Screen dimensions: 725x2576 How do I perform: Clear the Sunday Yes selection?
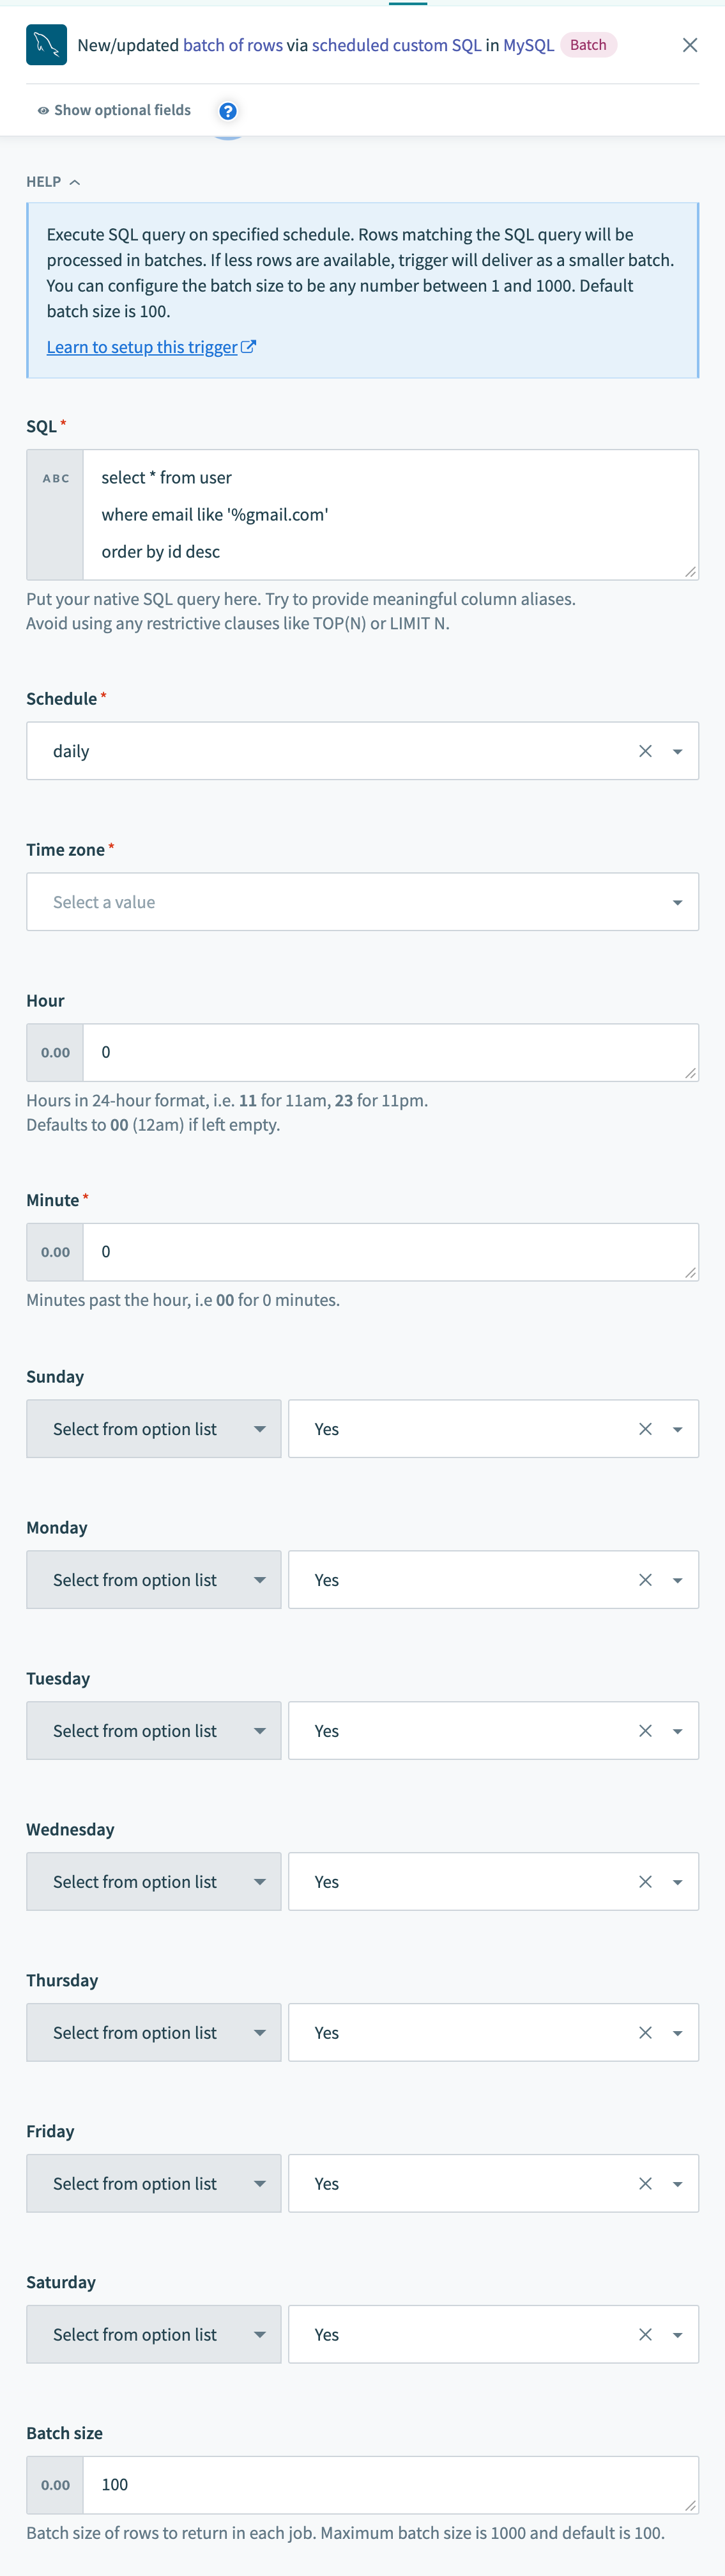645,1429
